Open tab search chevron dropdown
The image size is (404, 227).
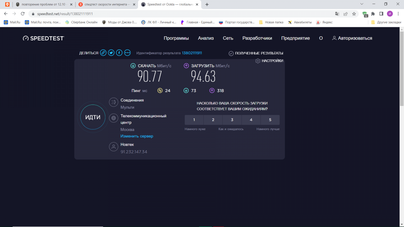click(x=362, y=4)
